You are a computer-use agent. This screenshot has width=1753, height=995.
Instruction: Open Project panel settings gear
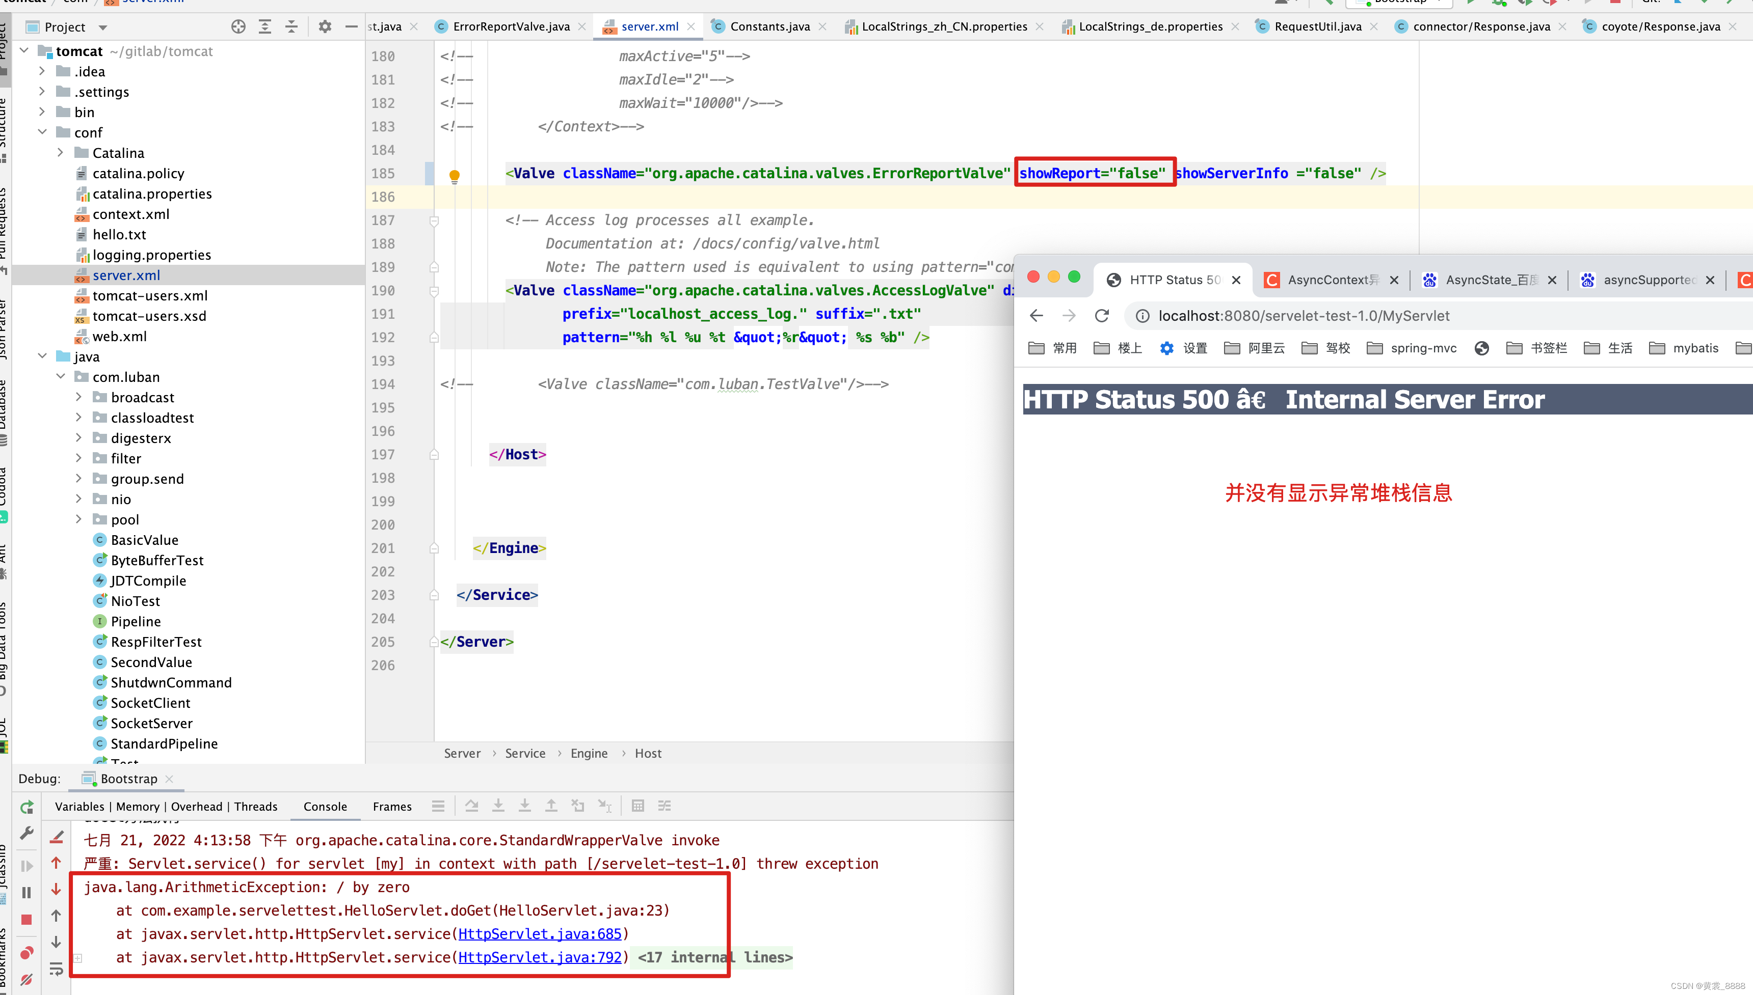(325, 26)
